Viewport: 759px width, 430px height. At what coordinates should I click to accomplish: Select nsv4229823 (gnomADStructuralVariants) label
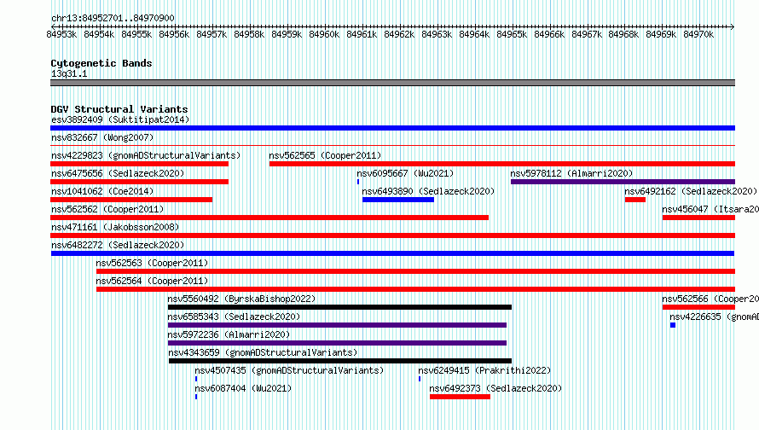[x=146, y=155]
